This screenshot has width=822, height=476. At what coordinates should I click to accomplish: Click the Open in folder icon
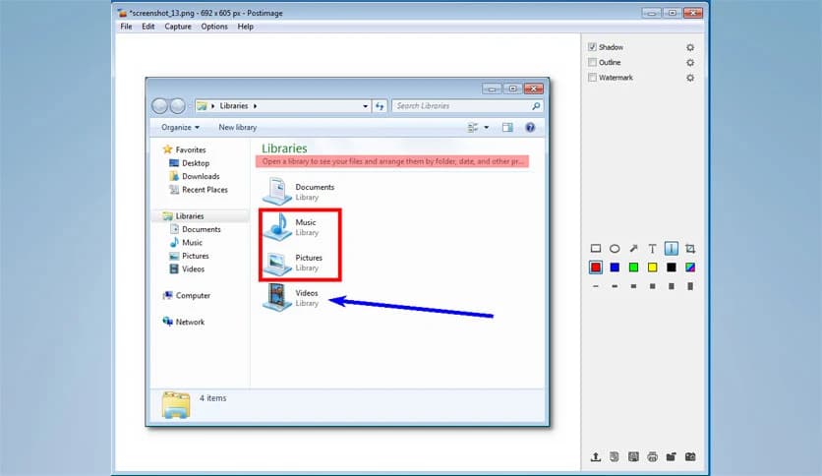[x=671, y=456]
